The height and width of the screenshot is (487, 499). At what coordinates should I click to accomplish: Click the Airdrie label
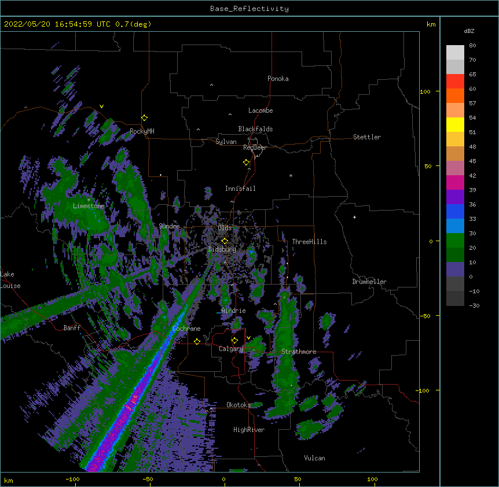coord(234,311)
